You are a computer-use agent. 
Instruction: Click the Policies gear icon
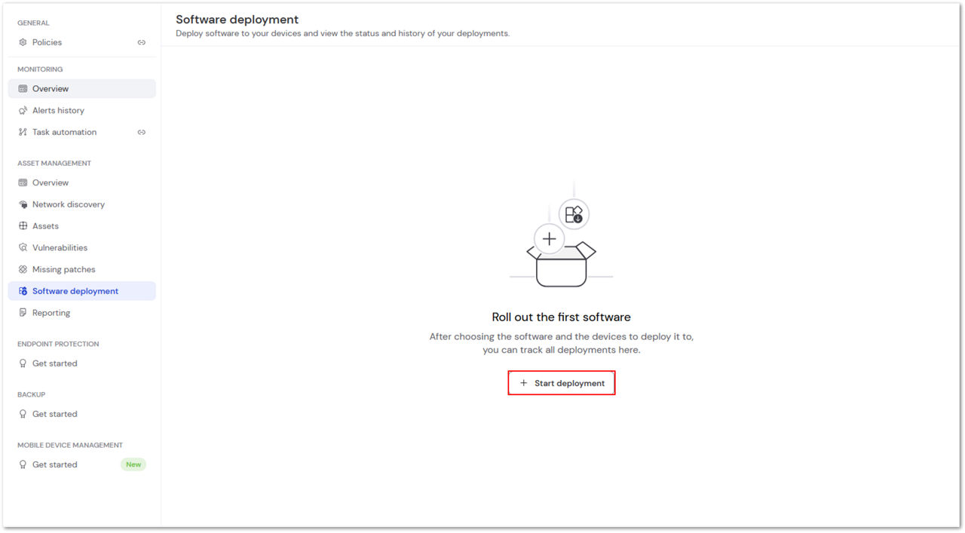tap(23, 42)
